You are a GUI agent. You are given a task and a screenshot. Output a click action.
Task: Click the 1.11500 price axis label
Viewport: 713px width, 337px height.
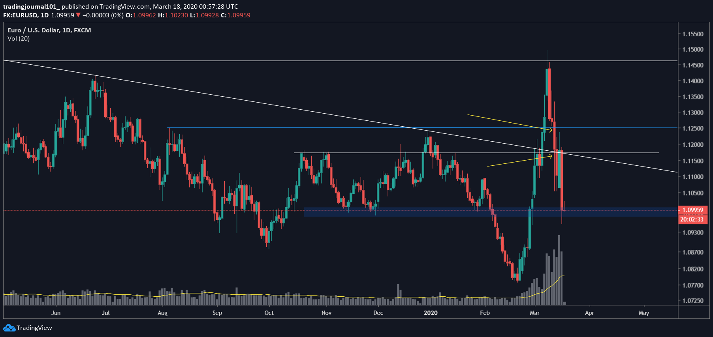click(693, 161)
